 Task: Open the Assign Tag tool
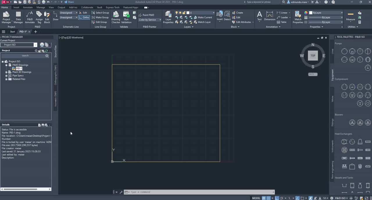[39, 17]
